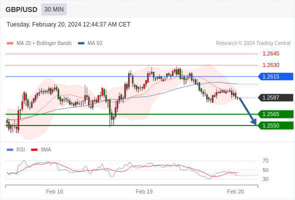Toggle the 9MA legend label
The image size is (295, 200).
[46, 150]
